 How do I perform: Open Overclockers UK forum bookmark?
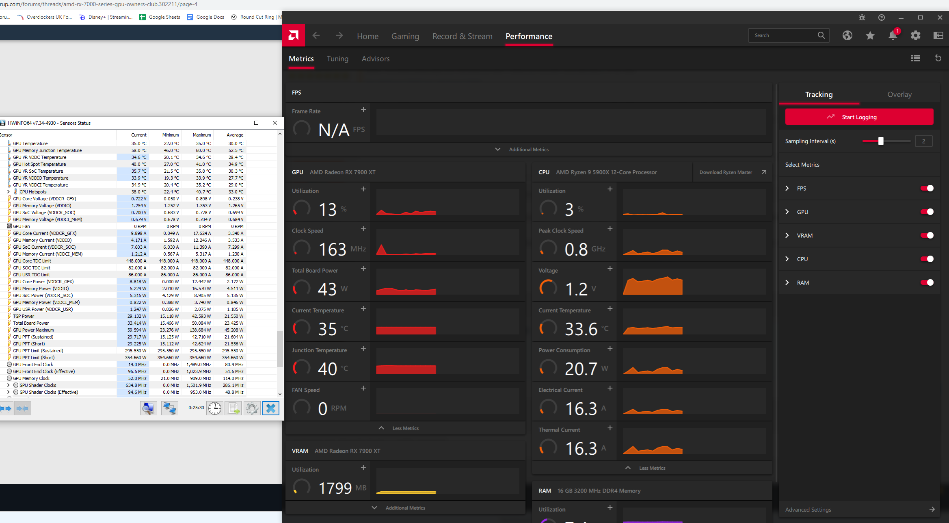point(45,17)
